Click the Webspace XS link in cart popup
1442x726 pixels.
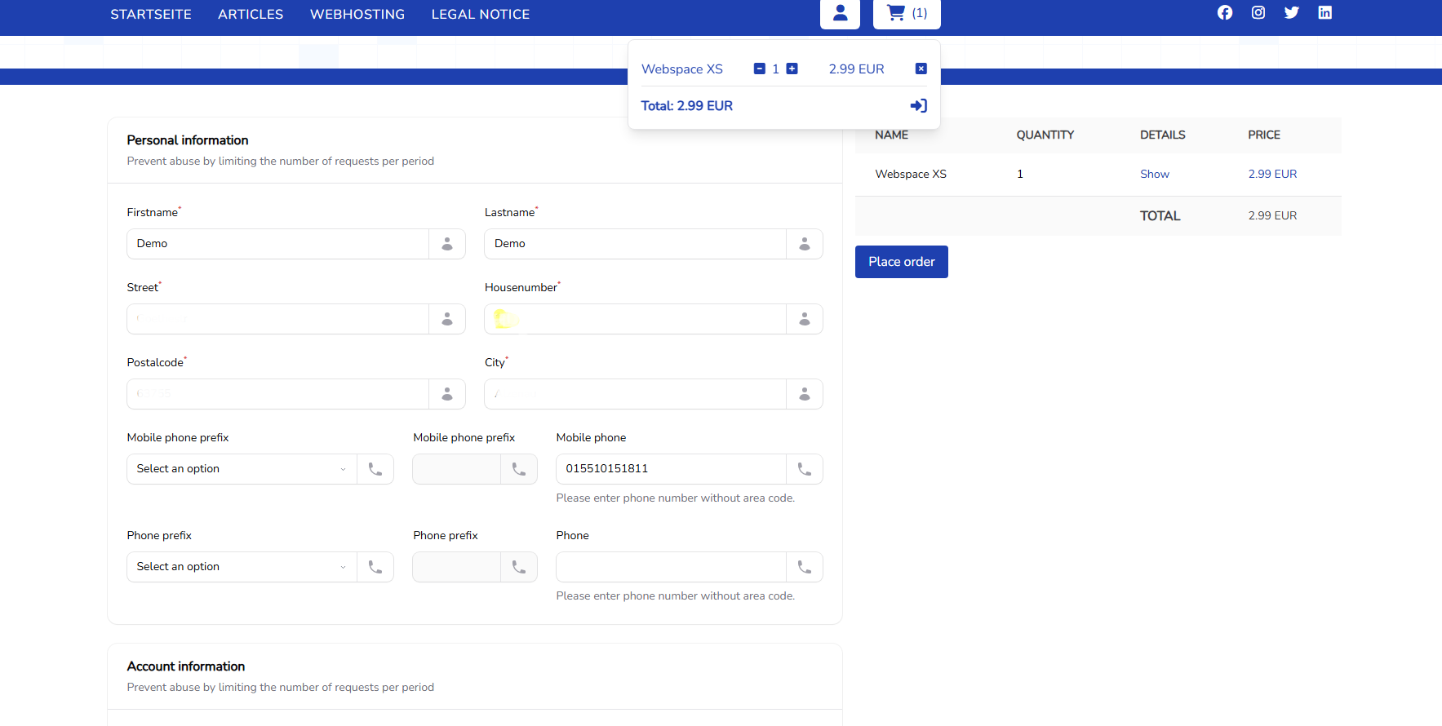[681, 69]
